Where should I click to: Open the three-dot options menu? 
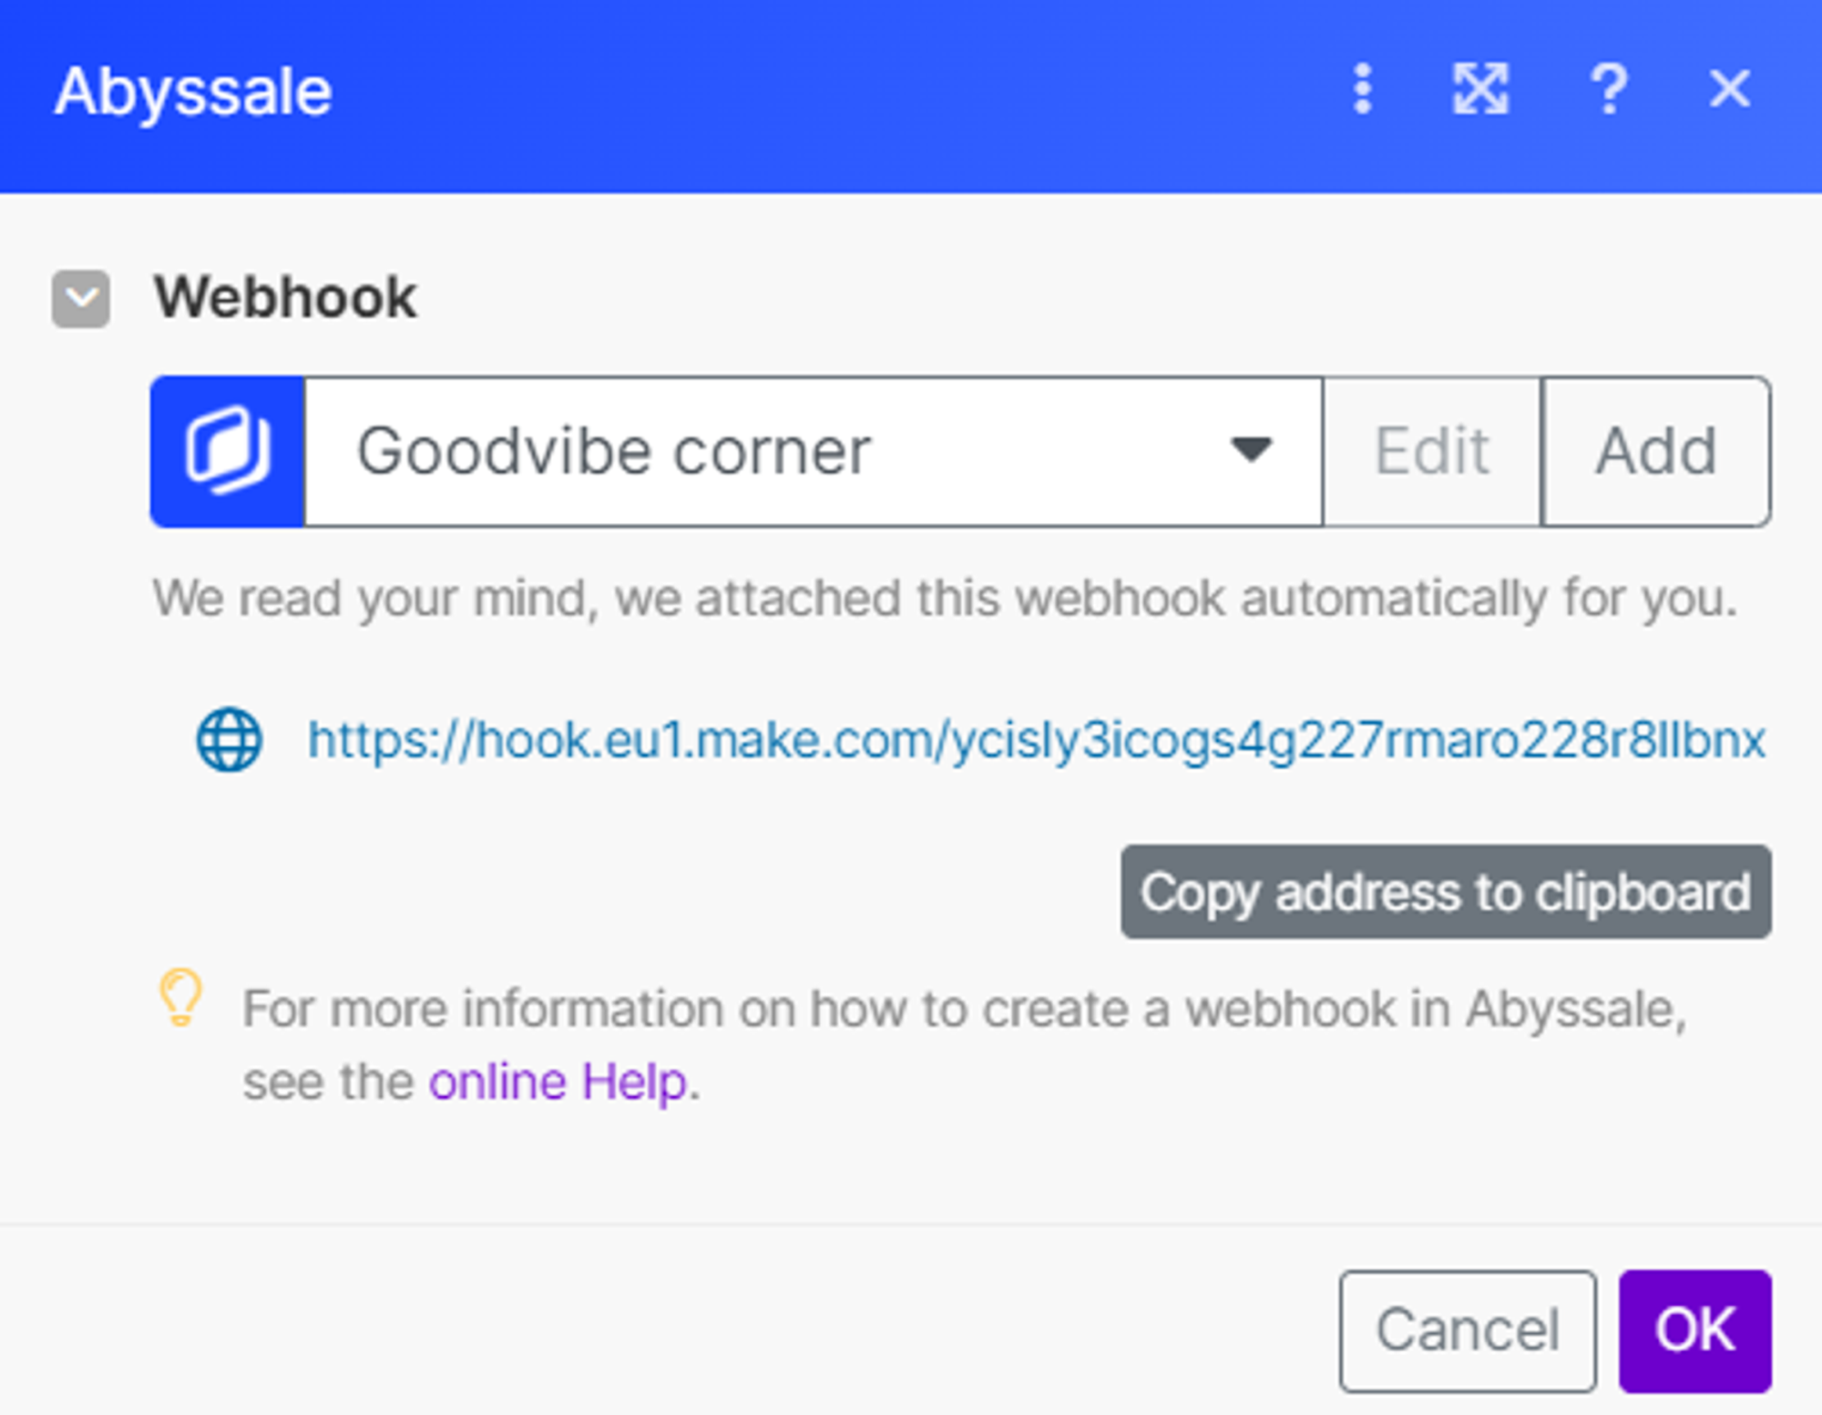pos(1363,88)
